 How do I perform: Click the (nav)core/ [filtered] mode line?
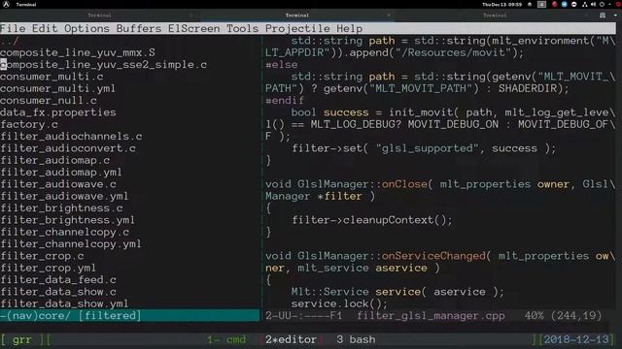[129, 315]
